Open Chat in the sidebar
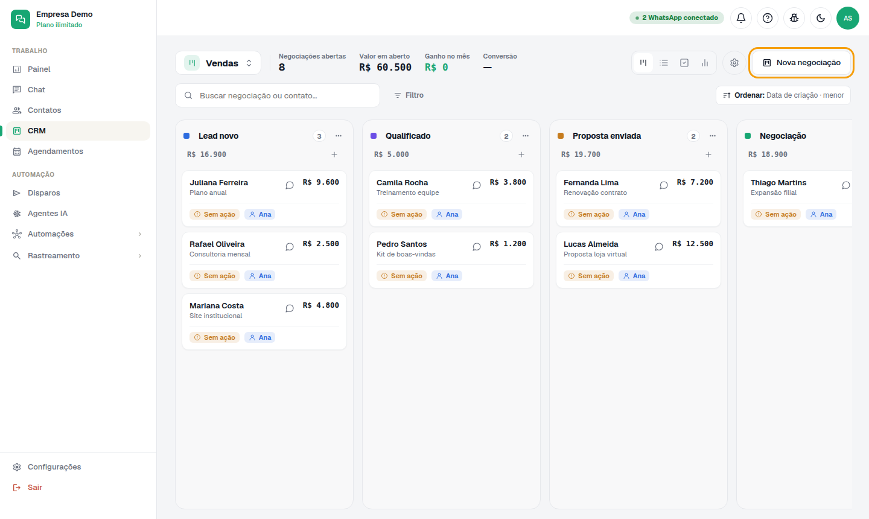869x519 pixels. pos(78,90)
